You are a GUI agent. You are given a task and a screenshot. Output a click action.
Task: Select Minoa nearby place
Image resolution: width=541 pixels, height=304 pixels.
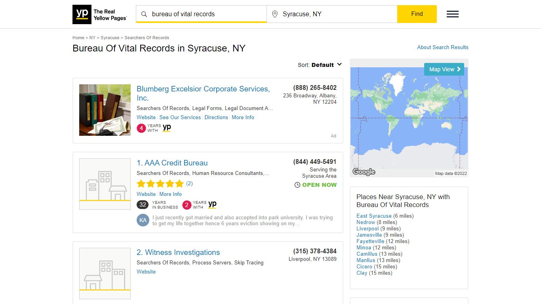click(364, 247)
